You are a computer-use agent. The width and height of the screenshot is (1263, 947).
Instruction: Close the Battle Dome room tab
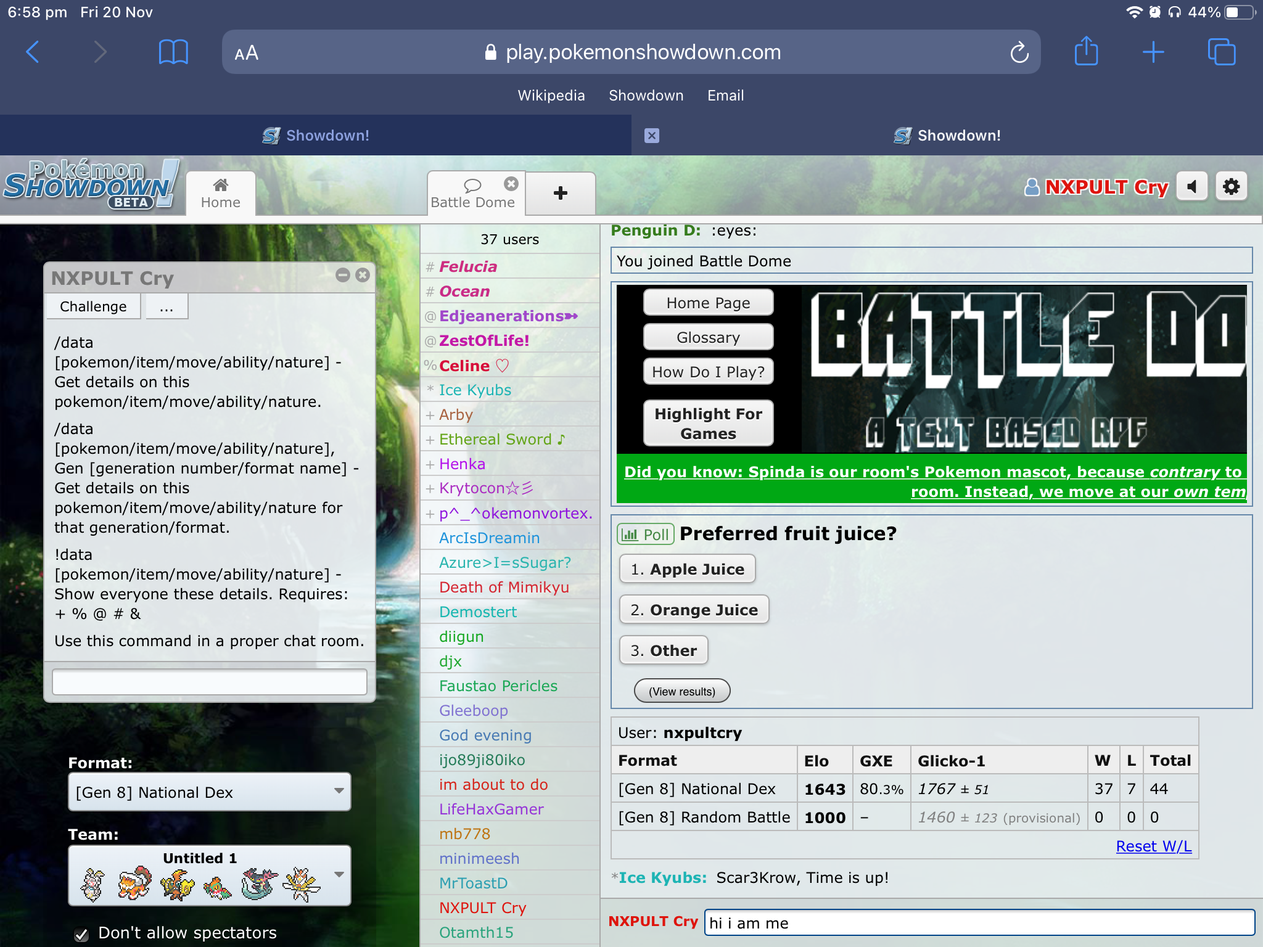coord(511,184)
